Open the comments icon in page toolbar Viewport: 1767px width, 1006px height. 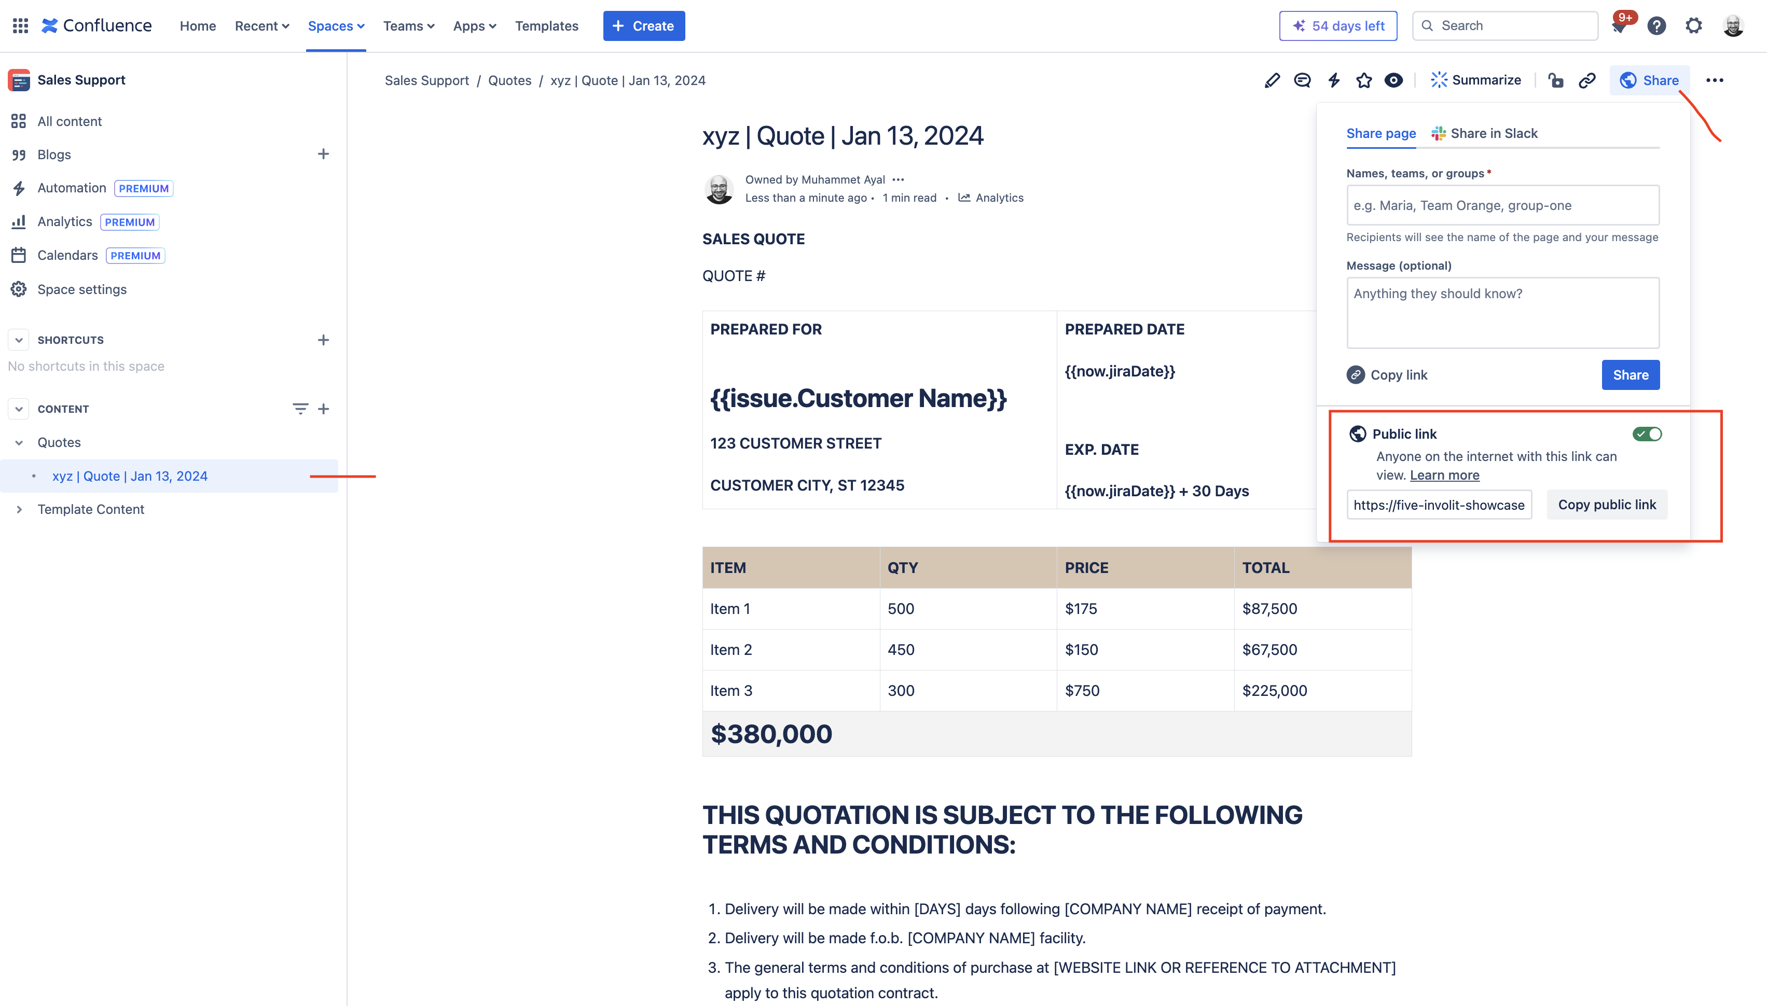pyautogui.click(x=1302, y=80)
